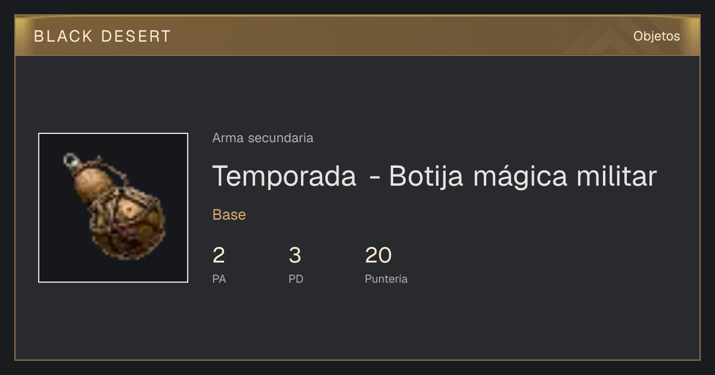
Task: Click the PD stat label
Action: (x=296, y=279)
